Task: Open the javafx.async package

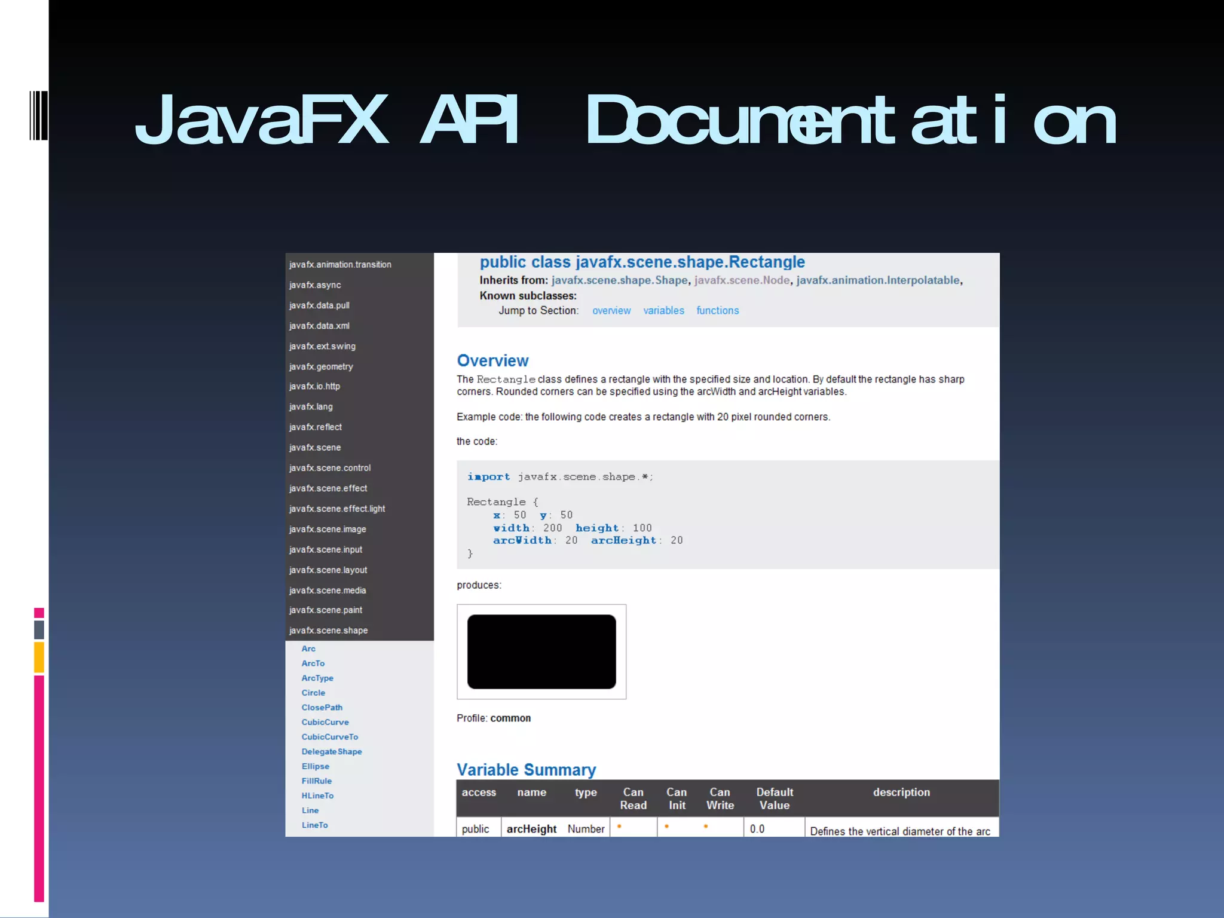Action: (x=315, y=285)
